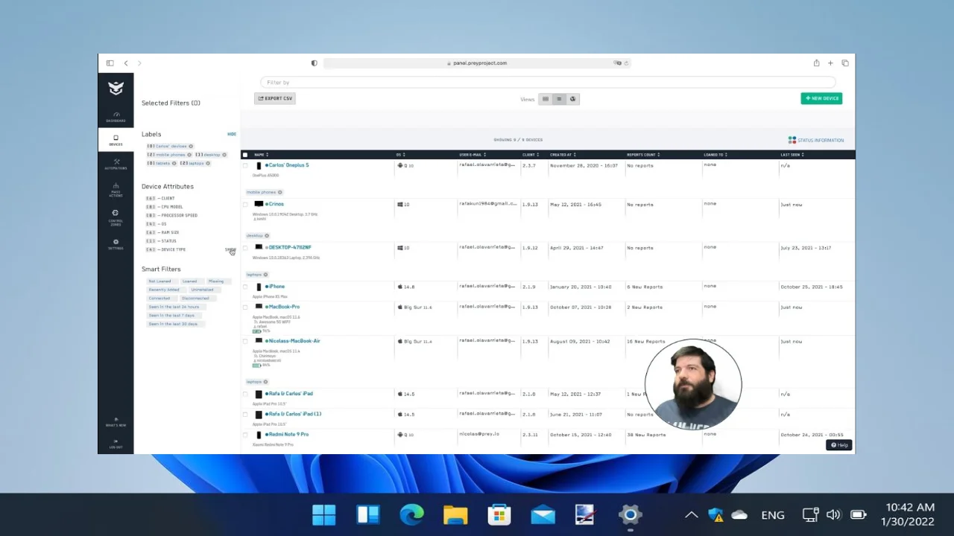Image resolution: width=954 pixels, height=536 pixels.
Task: Sort by Name column
Action: click(261, 155)
